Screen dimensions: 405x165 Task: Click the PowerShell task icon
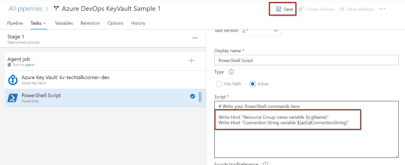tap(12, 98)
